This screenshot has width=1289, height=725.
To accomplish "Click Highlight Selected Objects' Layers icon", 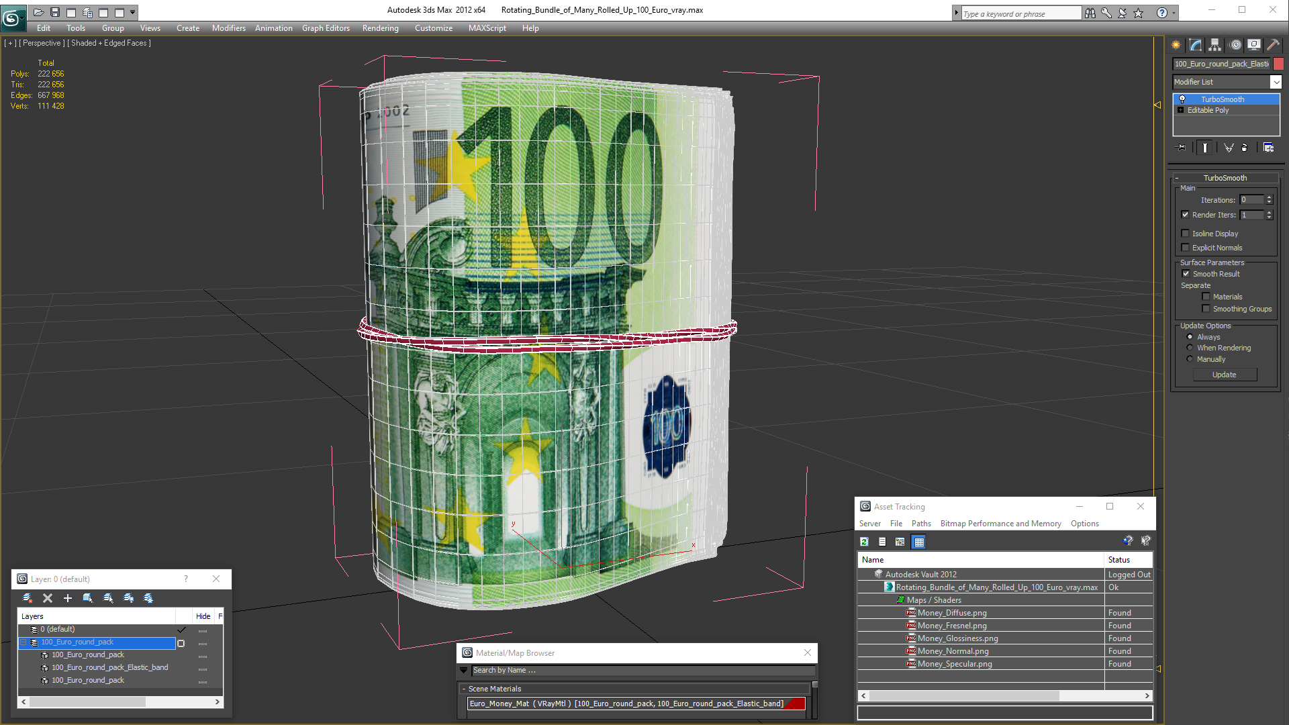I will [x=108, y=598].
